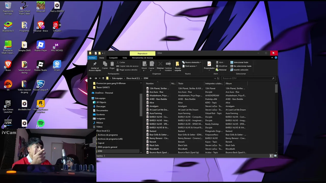Open address bar previous locations dropdown
This screenshot has width=326, height=183.
(215, 78)
